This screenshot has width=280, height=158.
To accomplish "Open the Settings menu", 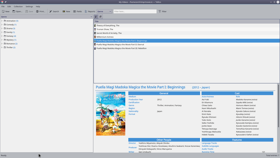I will (x=29, y=6).
